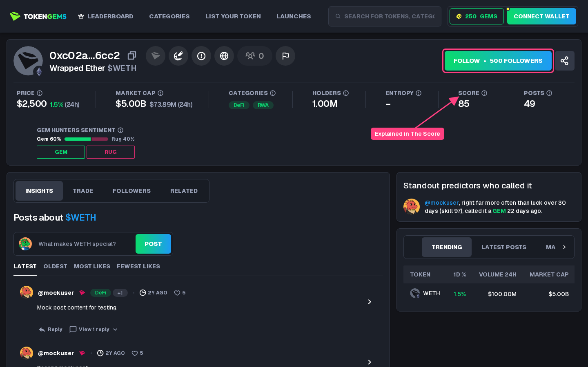588x367 pixels.
Task: Show Gem Hunters Sentiment info icon
Action: 120,130
